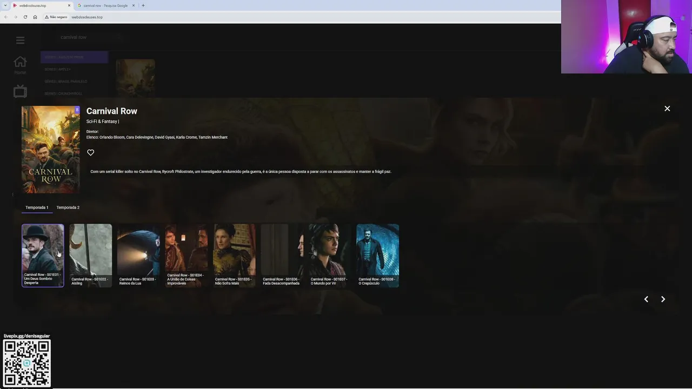Click the 'Sci-Fi & Fantasy' genre text
Image resolution: width=692 pixels, height=389 pixels.
coord(102,122)
